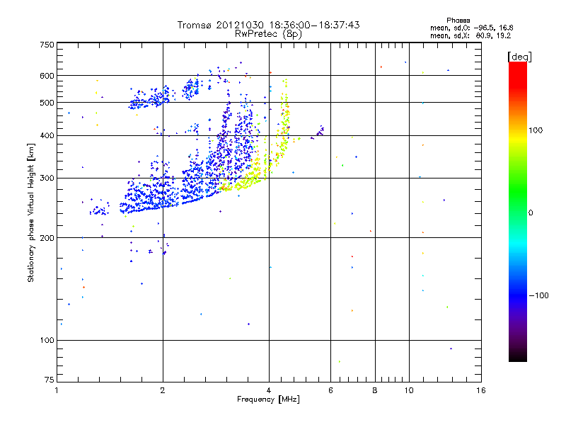566x425 pixels.
Task: Click the colorbar '0' tick label
Action: (x=531, y=213)
